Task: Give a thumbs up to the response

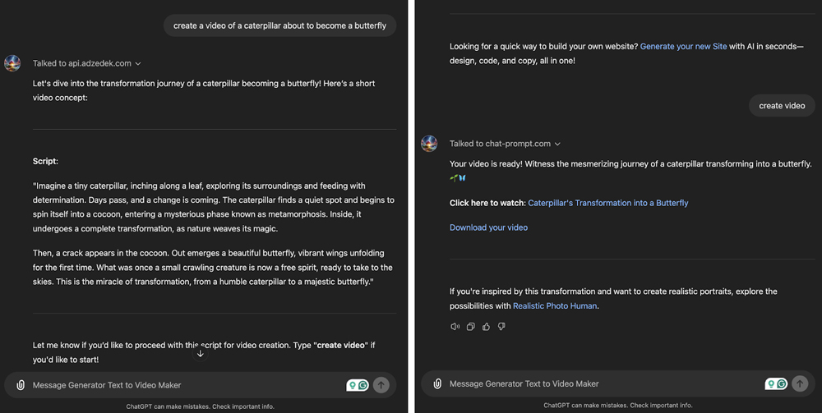Action: [486, 327]
